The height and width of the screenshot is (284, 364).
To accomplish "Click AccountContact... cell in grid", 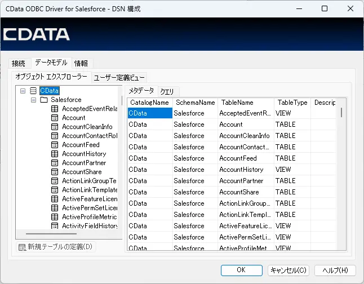I will click(x=246, y=147).
